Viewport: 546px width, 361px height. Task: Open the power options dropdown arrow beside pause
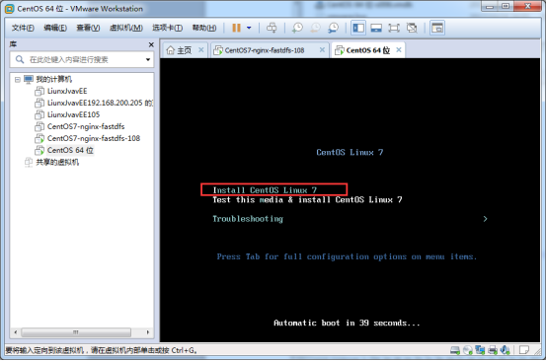click(249, 28)
